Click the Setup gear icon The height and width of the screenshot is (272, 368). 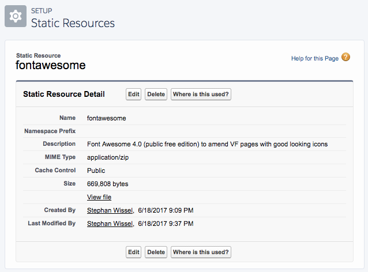click(x=16, y=16)
